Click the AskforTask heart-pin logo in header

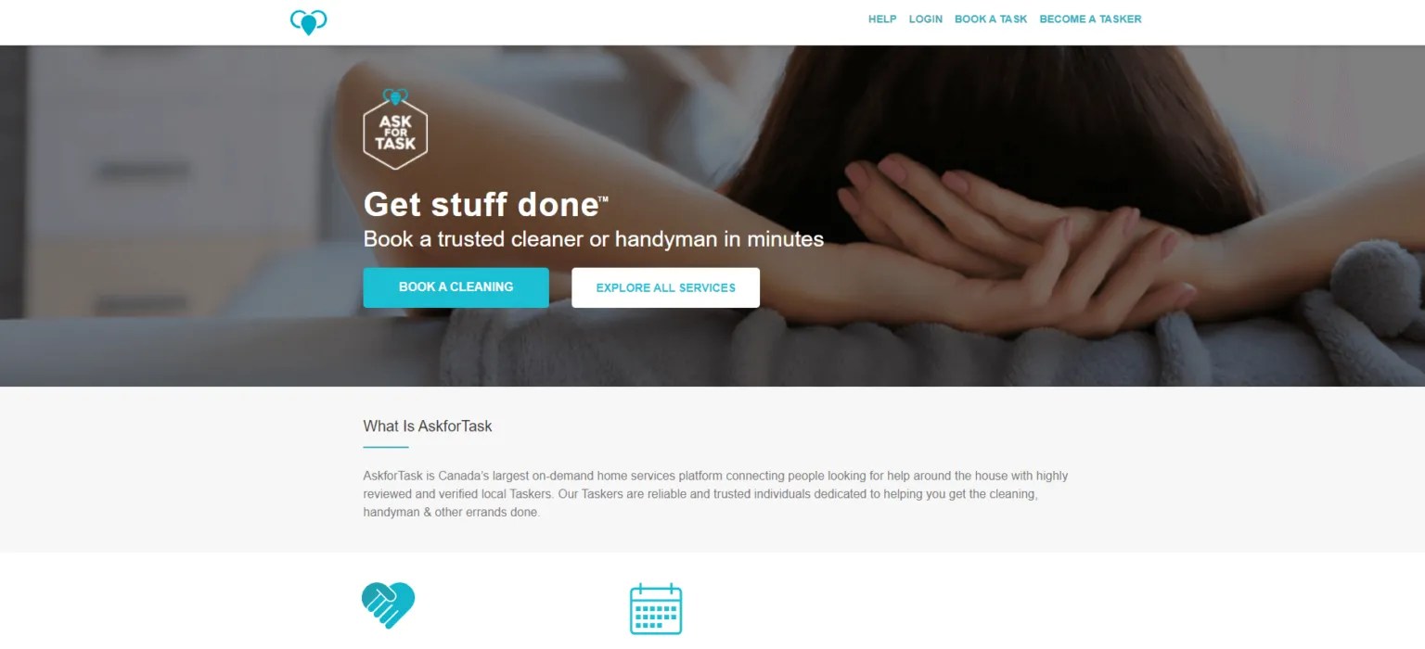click(x=308, y=21)
